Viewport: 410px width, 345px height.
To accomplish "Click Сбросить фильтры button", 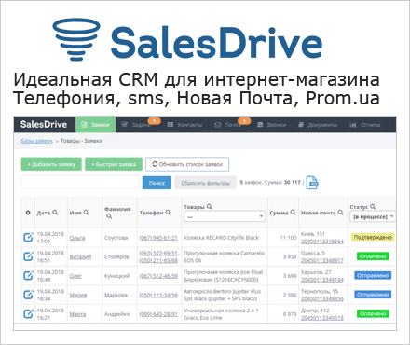I will pos(205,183).
